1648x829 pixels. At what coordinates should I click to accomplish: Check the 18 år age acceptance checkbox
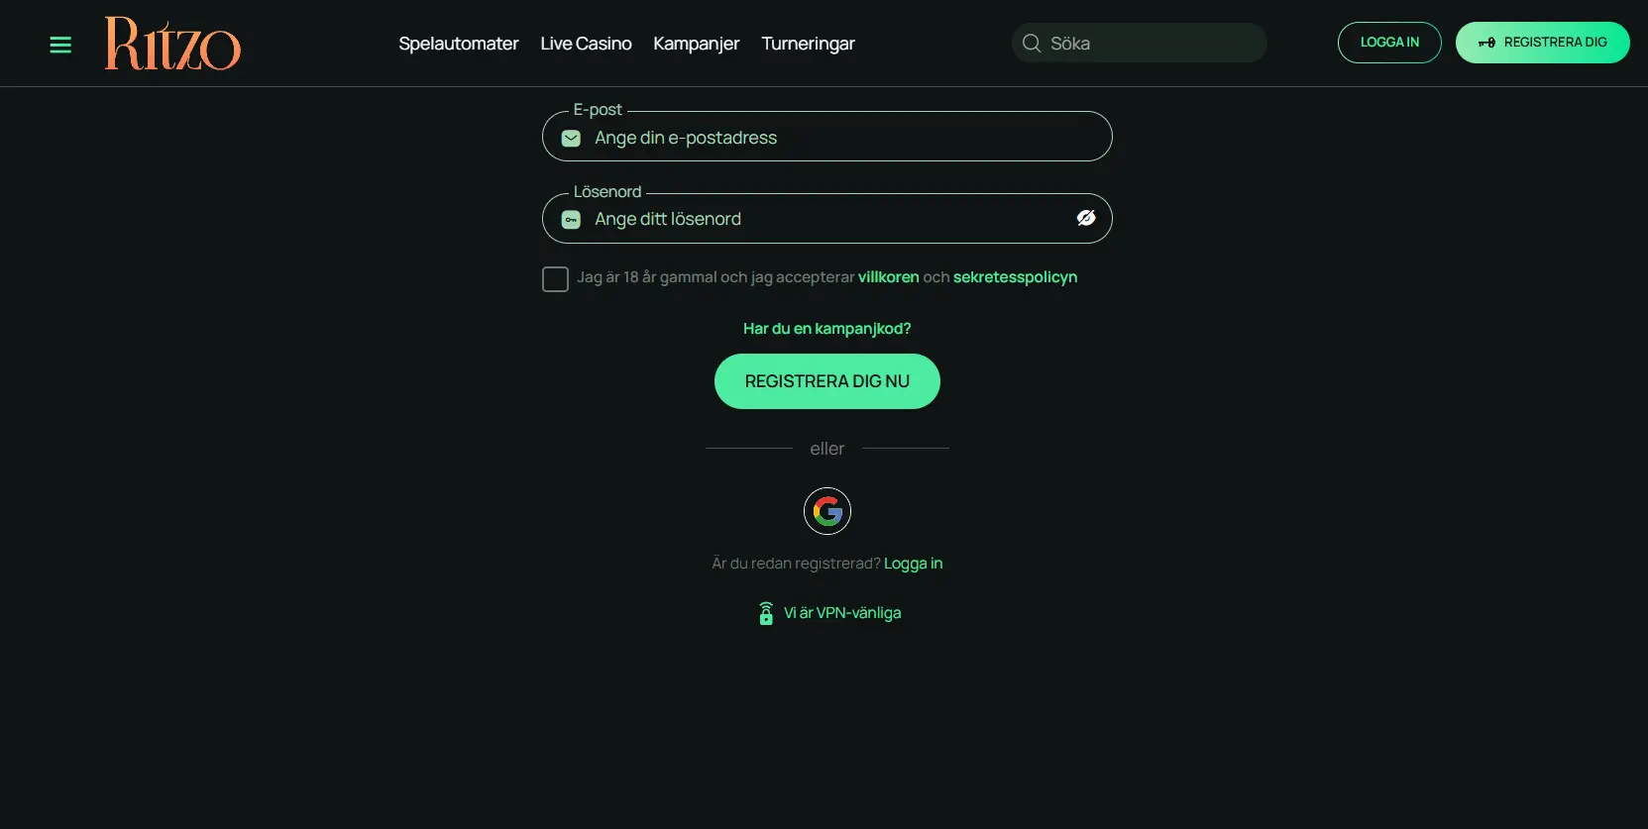pos(555,279)
